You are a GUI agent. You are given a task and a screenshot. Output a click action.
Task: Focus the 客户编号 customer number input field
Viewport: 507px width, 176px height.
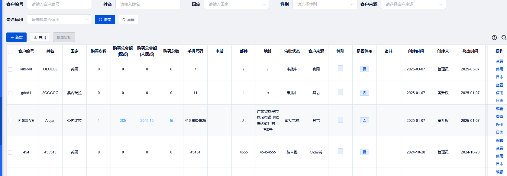pyautogui.click(x=59, y=5)
